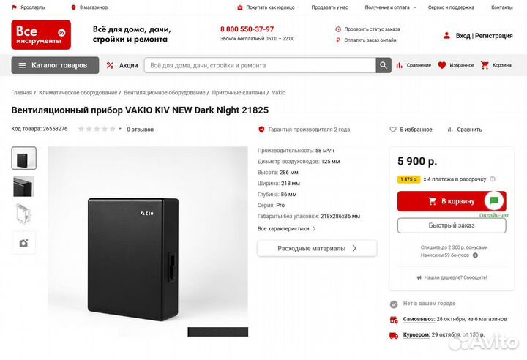This screenshot has height=360, width=527.
Task: Open the Расходные материалы section
Action: (316, 249)
